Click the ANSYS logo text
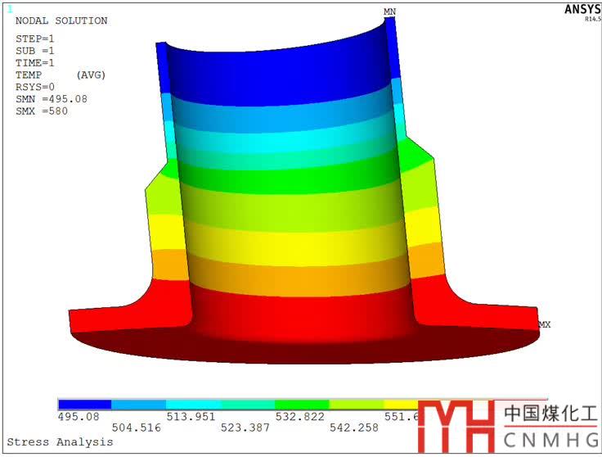Screen dimensions: 602x457 coord(583,9)
